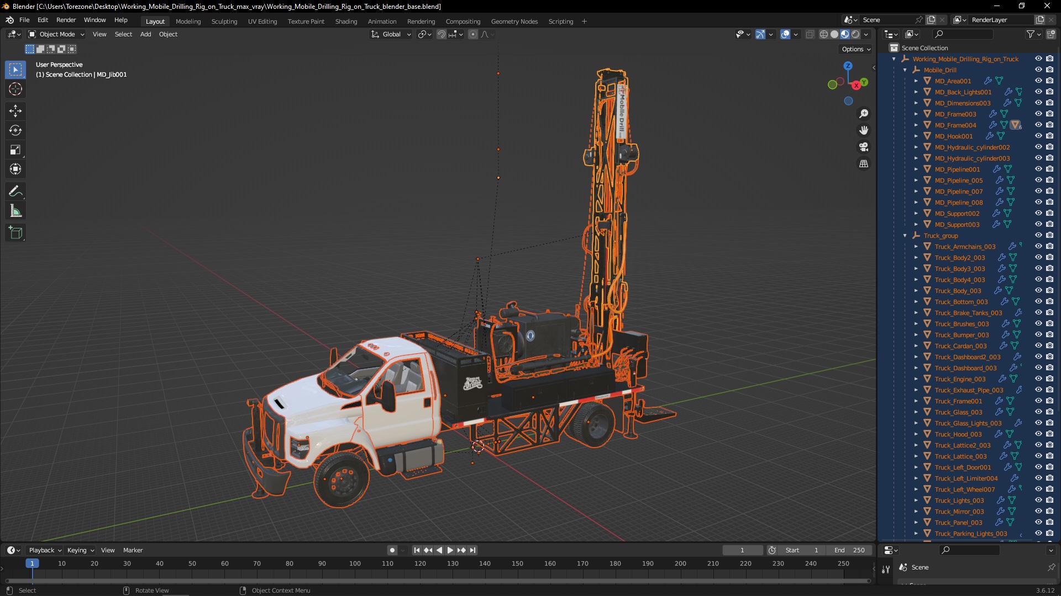Expand the Truck_Glass_003 tree item
This screenshot has height=596, width=1061.
(916, 412)
